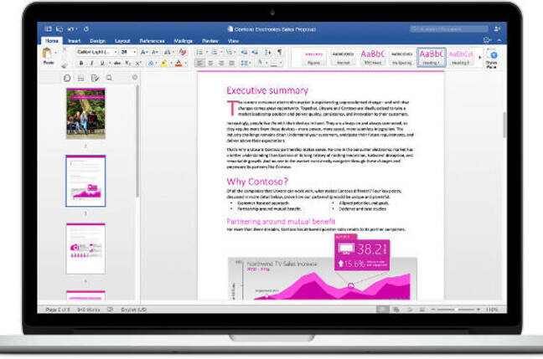Switch to Print Layout view in status bar
543x359 pixels.
tap(382, 309)
